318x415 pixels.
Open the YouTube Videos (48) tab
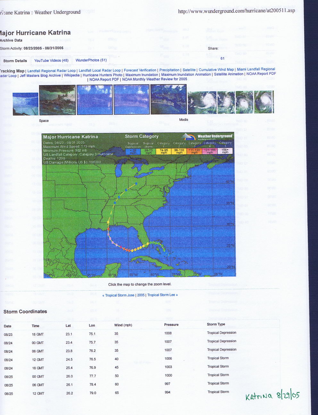51,60
